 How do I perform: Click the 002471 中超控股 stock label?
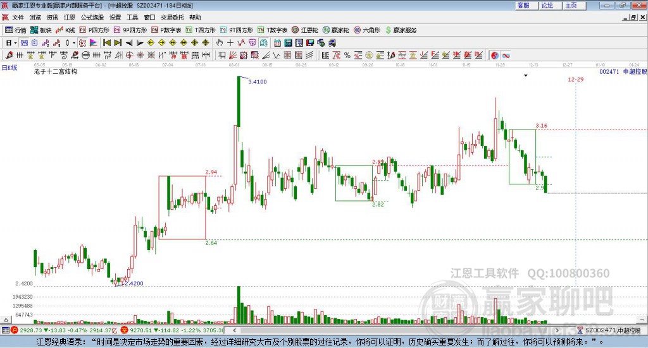pos(623,71)
